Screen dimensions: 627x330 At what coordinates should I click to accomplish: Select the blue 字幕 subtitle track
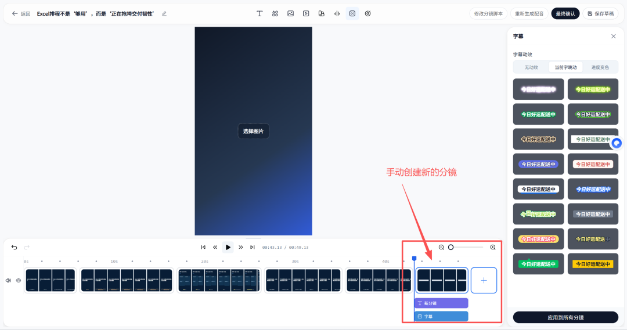click(441, 317)
